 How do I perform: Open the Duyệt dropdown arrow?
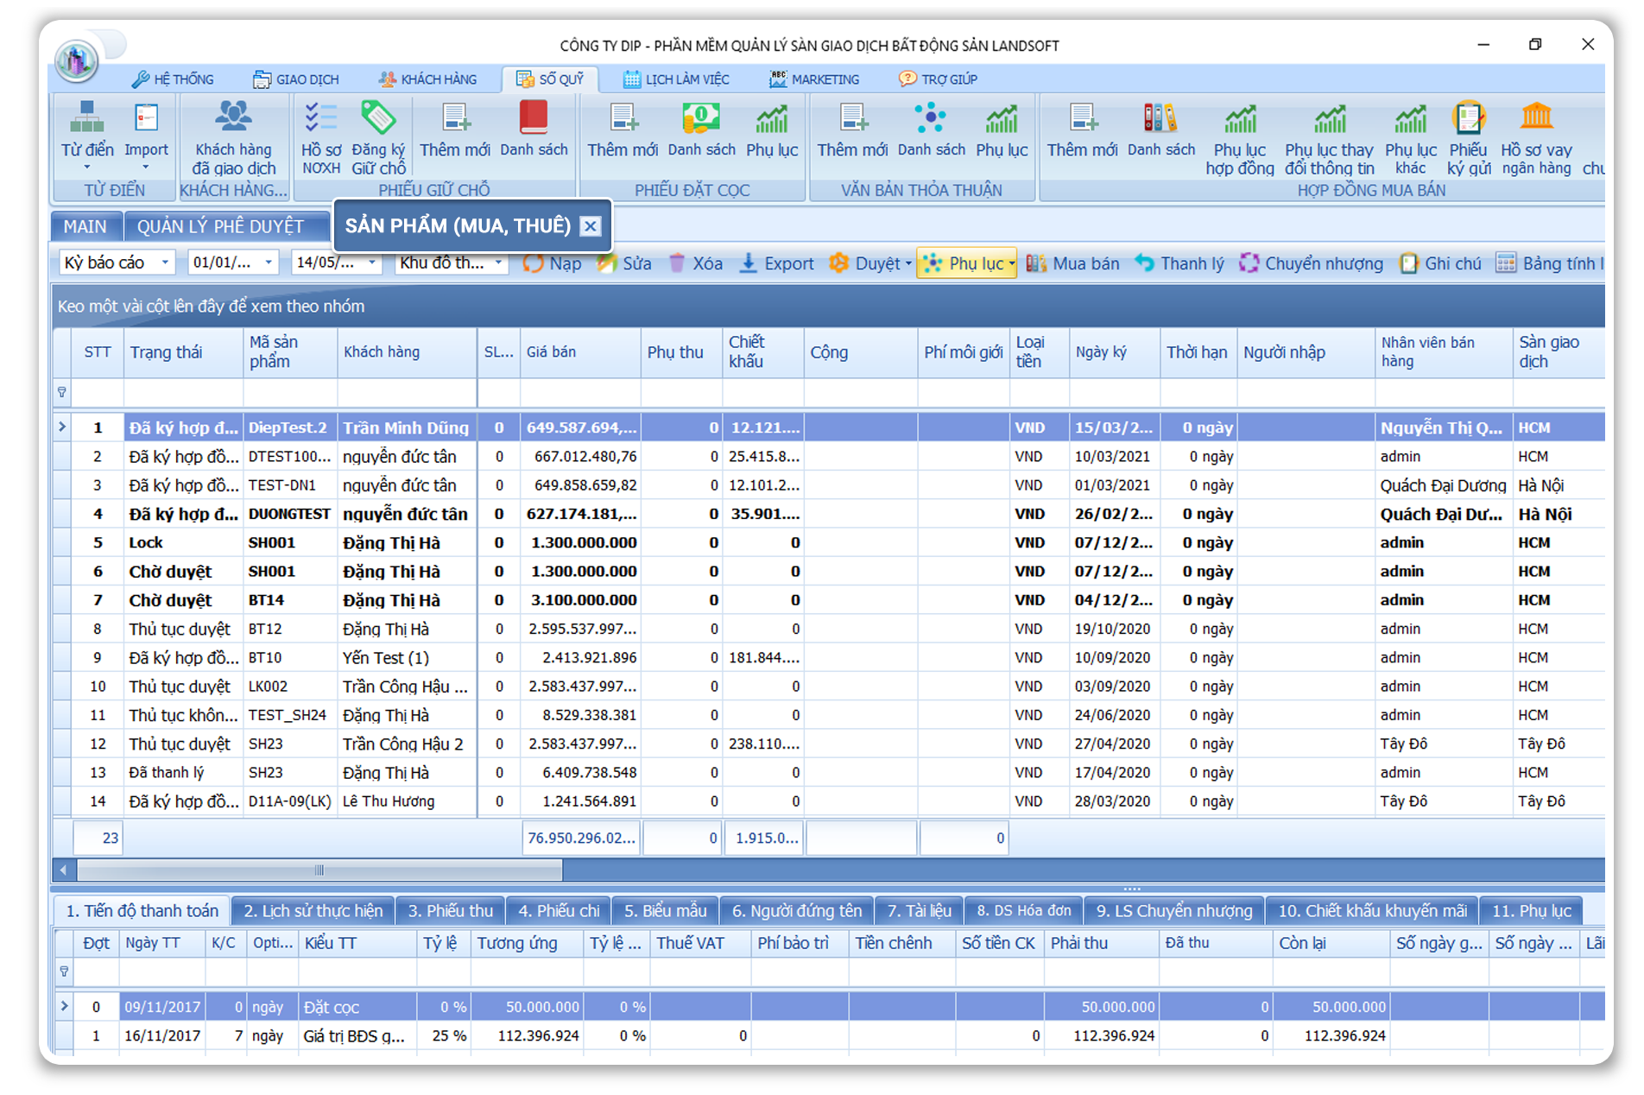[908, 264]
